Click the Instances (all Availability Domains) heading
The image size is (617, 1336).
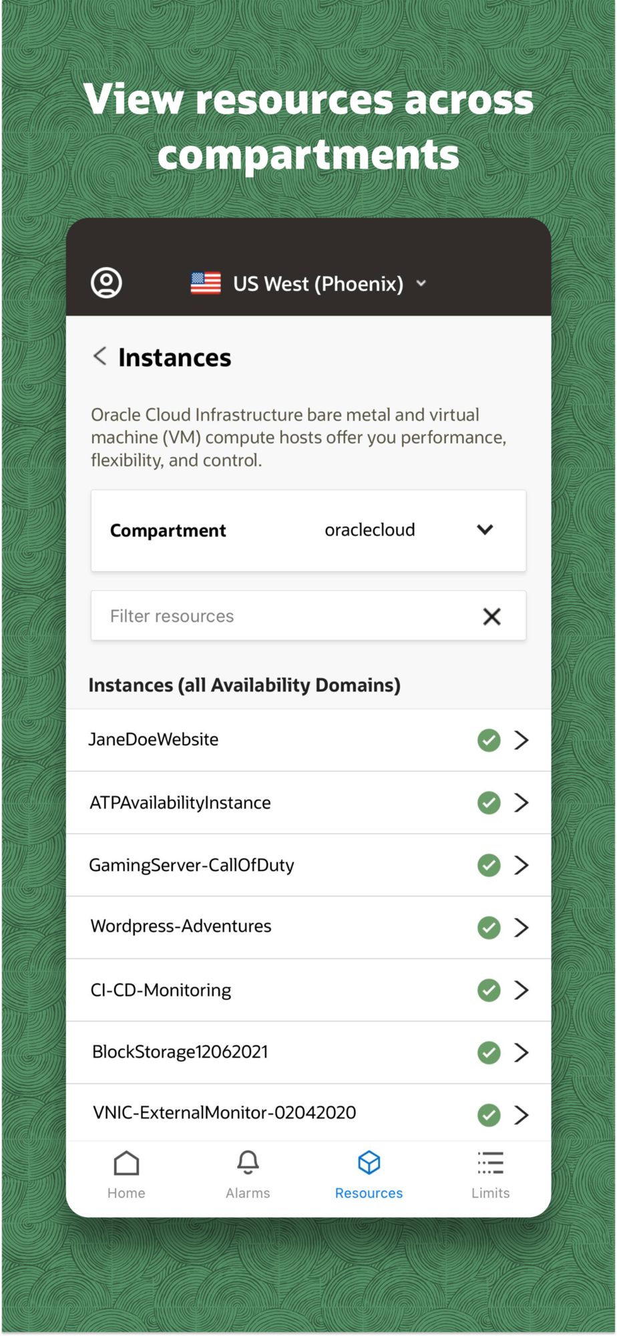[x=244, y=685]
